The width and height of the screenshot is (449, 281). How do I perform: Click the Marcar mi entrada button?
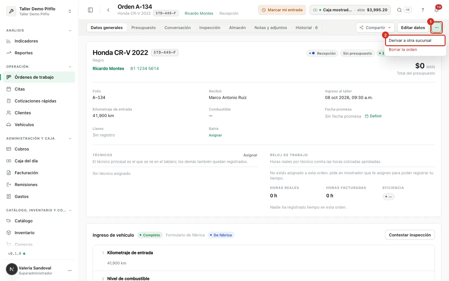coord(282,10)
